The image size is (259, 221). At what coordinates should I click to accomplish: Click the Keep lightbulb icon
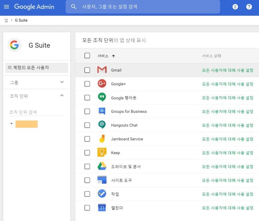[x=102, y=153]
